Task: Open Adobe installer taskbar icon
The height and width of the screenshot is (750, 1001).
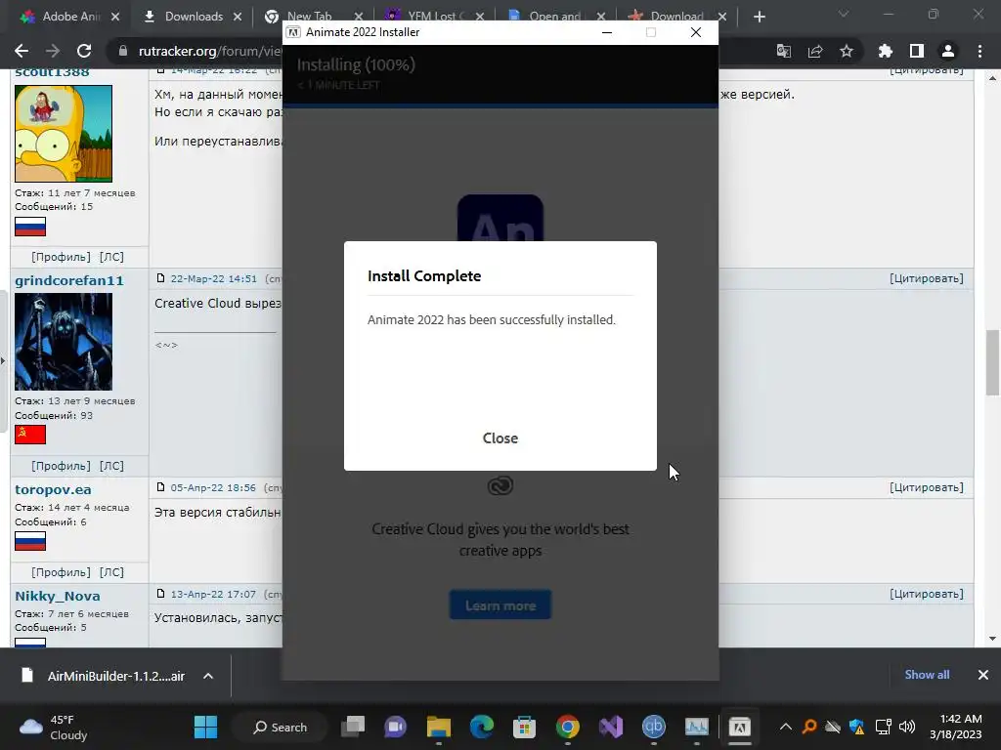Action: tap(739, 727)
